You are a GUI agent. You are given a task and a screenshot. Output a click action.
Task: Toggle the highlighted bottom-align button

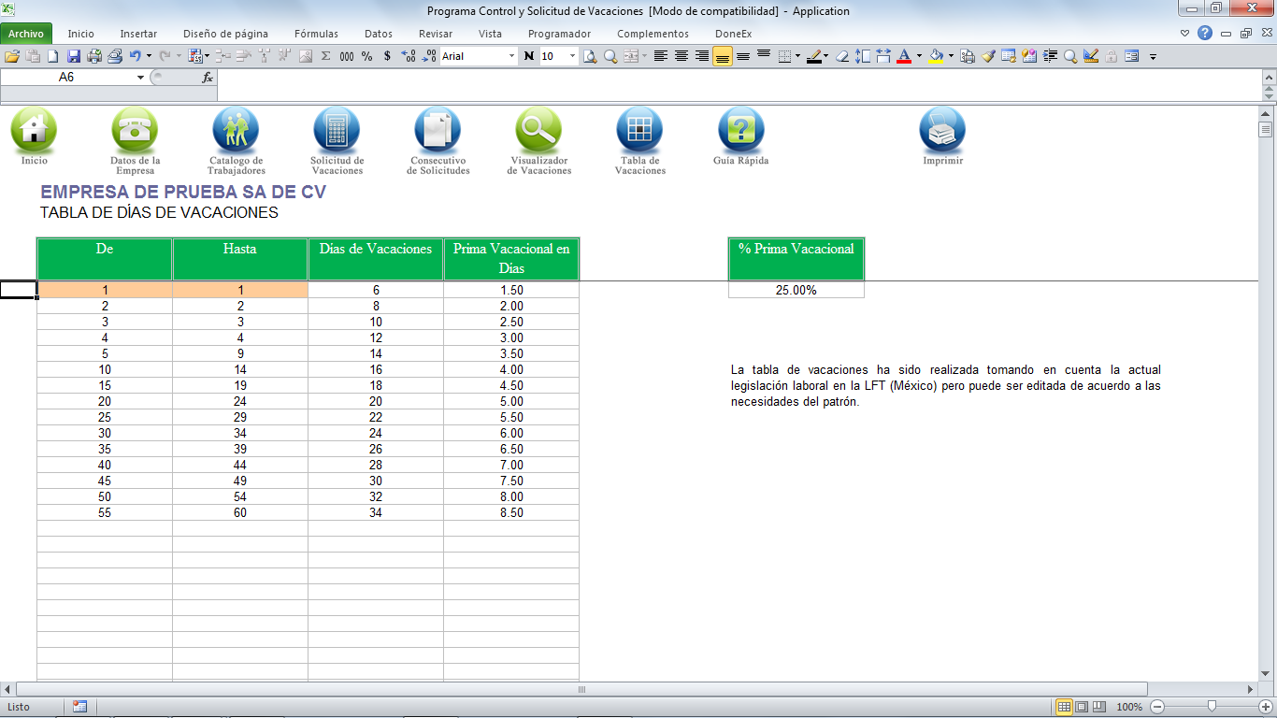coord(722,56)
